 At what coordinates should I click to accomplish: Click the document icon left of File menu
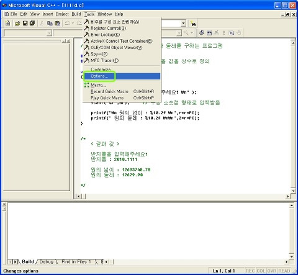[x=7, y=14]
